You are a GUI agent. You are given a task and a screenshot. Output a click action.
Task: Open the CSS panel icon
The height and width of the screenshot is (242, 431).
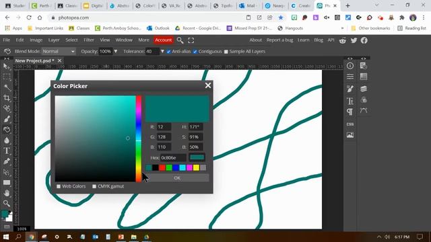(x=350, y=124)
